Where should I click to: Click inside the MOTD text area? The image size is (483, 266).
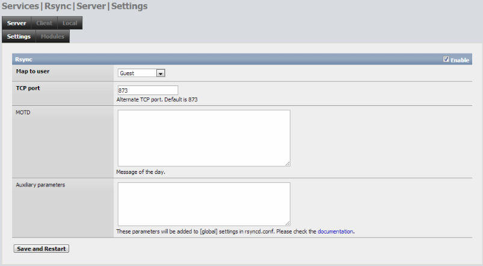coord(204,138)
